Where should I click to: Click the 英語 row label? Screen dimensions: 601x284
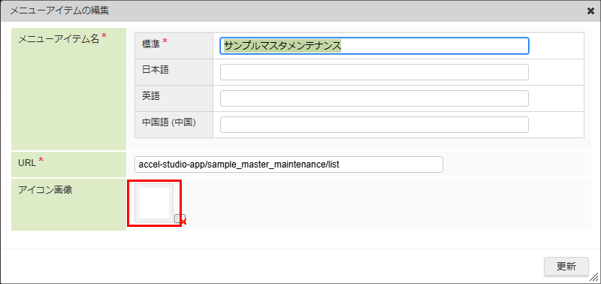tap(151, 96)
